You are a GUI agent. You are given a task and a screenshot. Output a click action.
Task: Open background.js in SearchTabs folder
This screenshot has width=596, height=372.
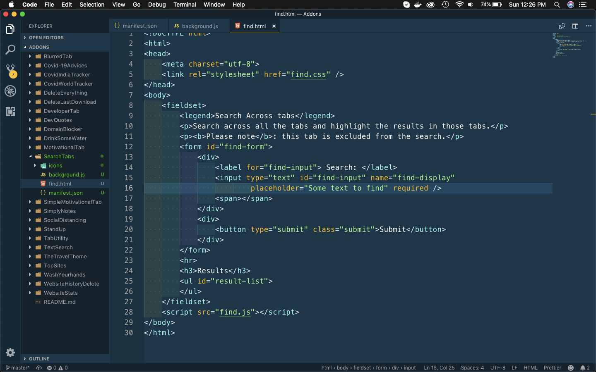[65, 174]
